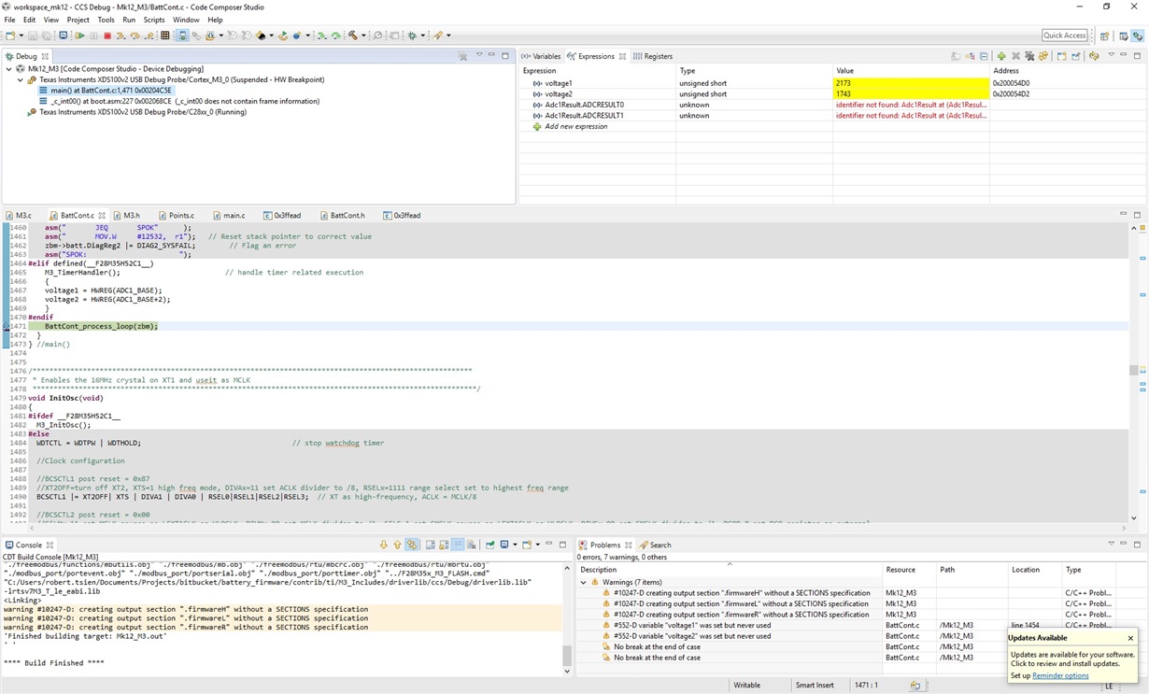Switch to the Registers tab

click(653, 56)
